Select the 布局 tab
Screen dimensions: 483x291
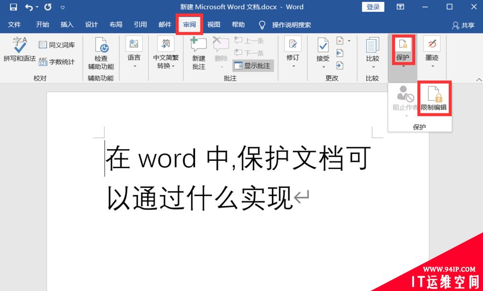click(x=116, y=24)
